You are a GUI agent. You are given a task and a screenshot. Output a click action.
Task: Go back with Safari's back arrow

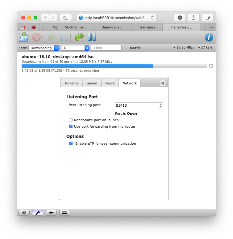(45, 18)
